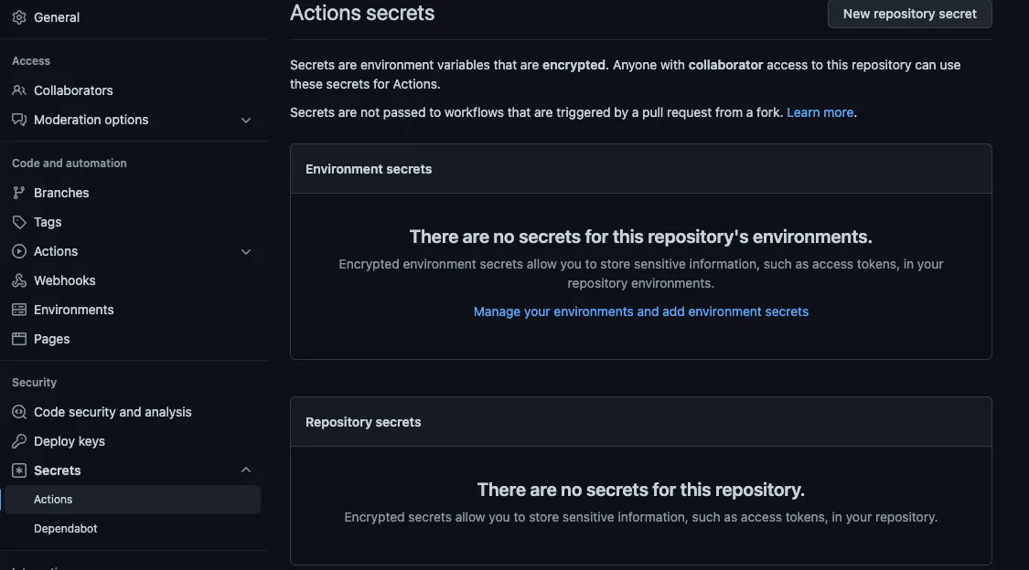Click the Branches git-branch icon

coord(19,193)
